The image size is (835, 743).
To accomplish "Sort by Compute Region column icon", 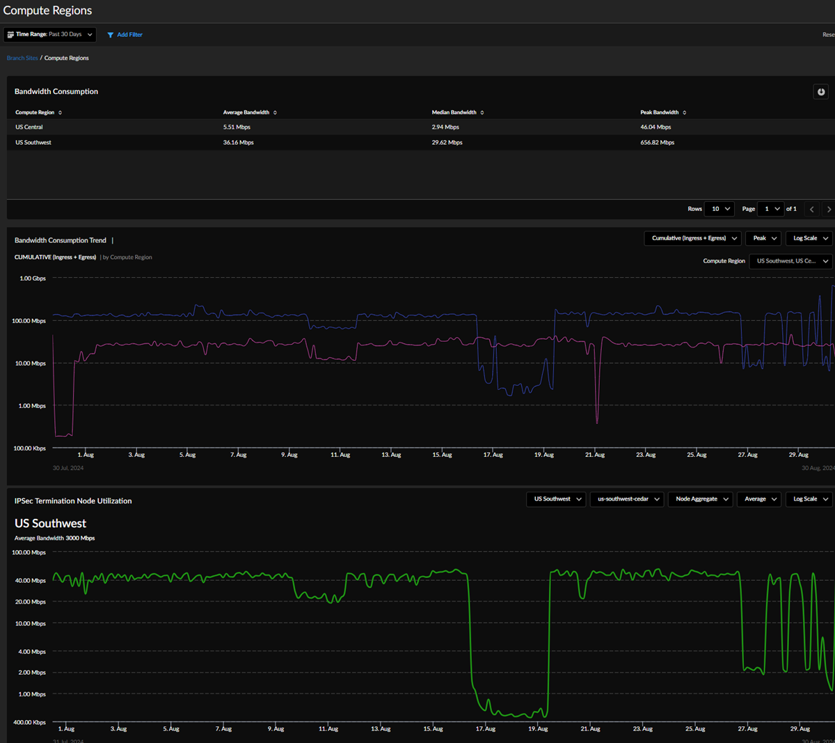I will 60,113.
